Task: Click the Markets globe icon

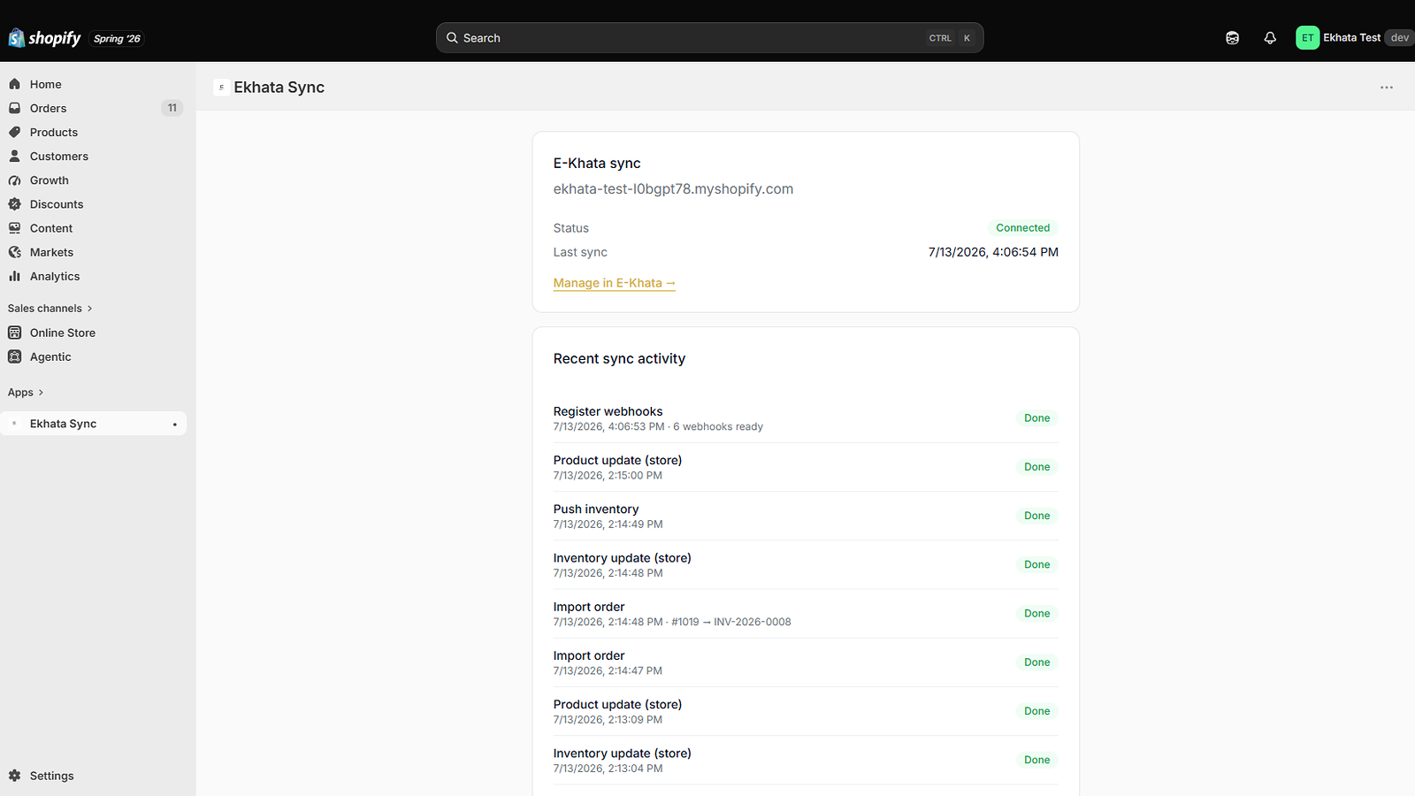Action: 14,252
